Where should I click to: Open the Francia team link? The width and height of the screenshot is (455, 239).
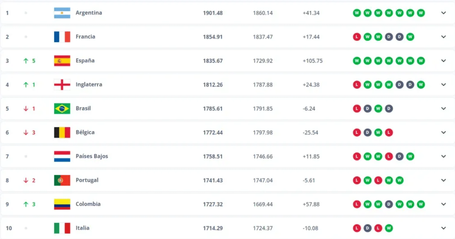point(85,37)
